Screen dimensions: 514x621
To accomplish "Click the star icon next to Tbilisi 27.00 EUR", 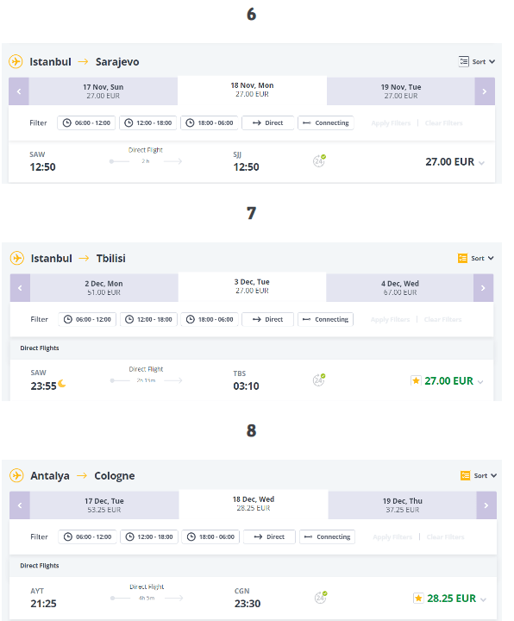I will (416, 380).
